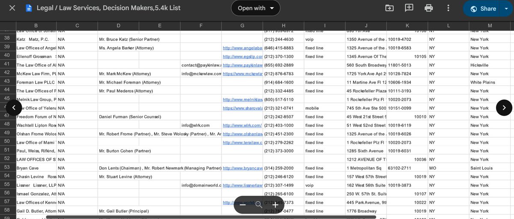Viewport: 514px width, 219px height.
Task: Click the 'Foreman Law PLLC' cell
Action: 36,82
